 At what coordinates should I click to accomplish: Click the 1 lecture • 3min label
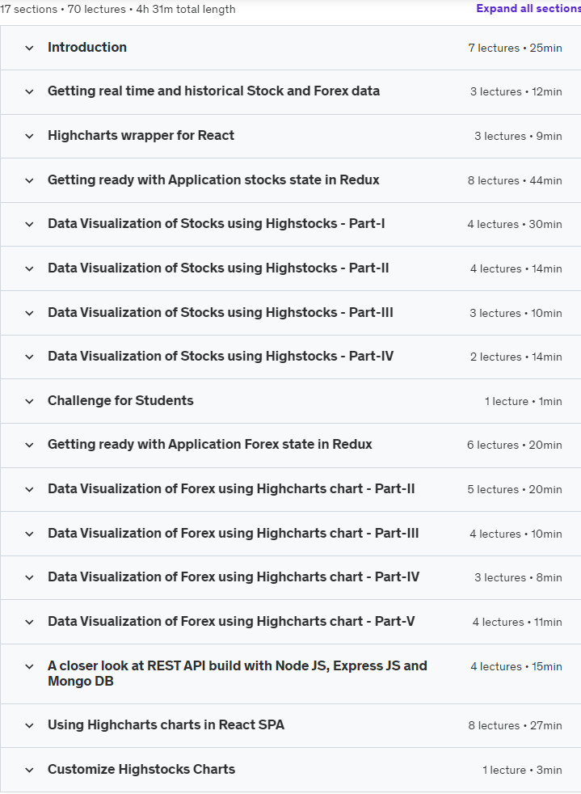click(522, 771)
